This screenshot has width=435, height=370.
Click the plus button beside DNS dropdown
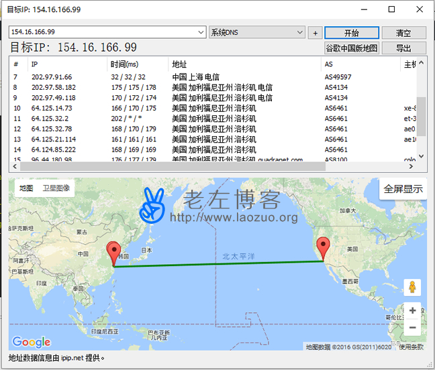[x=316, y=32]
